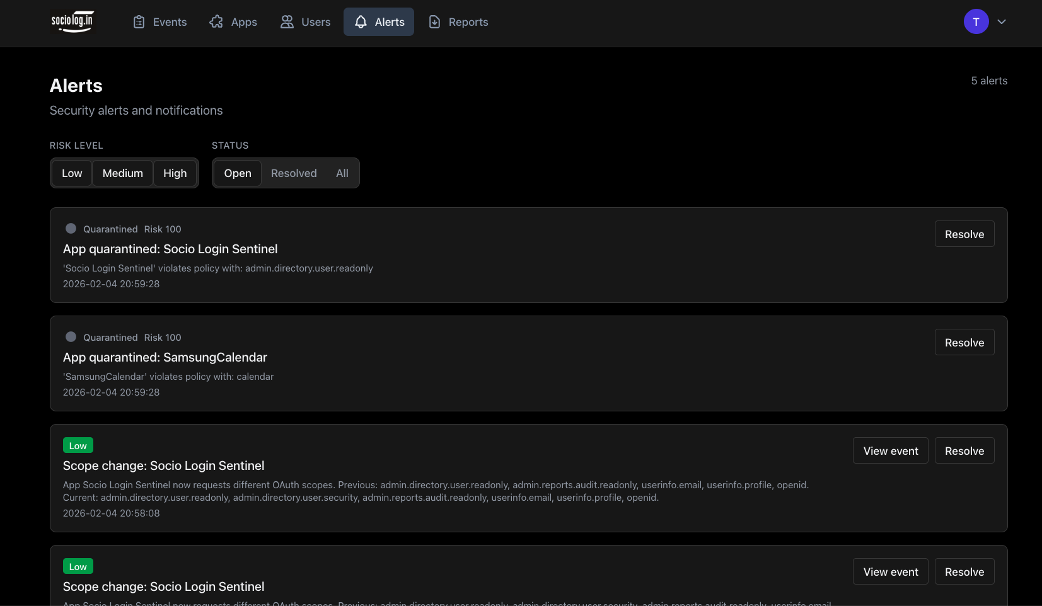Click the '5 alerts' count text
1042x606 pixels.
(x=989, y=81)
